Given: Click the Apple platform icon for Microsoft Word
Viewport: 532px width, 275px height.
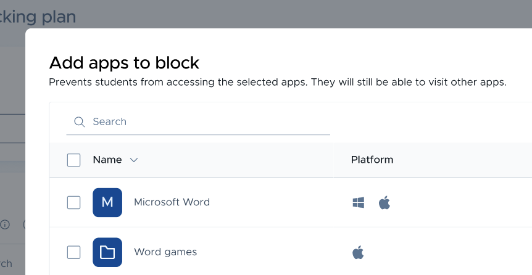Looking at the screenshot, I should click(x=384, y=203).
